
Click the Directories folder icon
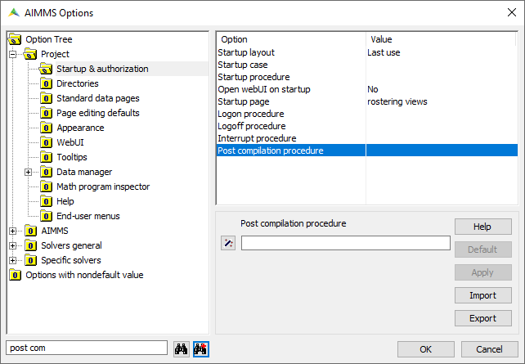(47, 83)
